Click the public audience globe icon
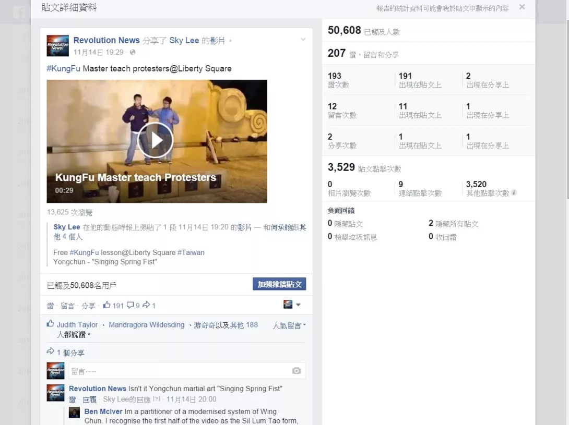Image resolution: width=569 pixels, height=425 pixels. pyautogui.click(x=133, y=52)
